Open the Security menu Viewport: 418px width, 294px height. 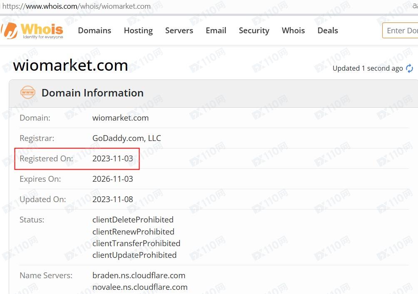(x=254, y=31)
